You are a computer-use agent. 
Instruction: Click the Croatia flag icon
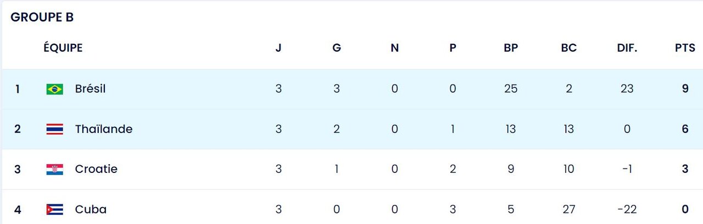point(55,169)
